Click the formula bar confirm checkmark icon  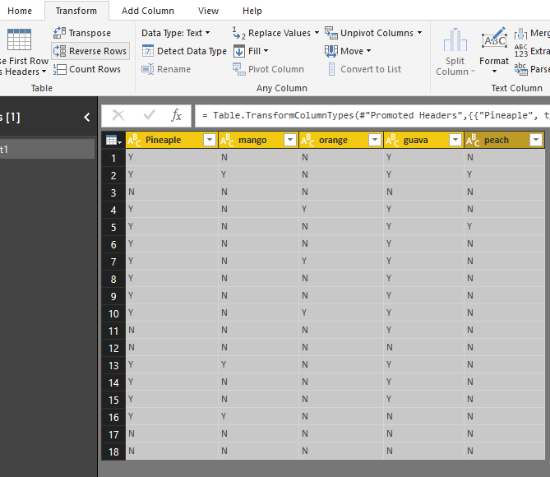150,115
